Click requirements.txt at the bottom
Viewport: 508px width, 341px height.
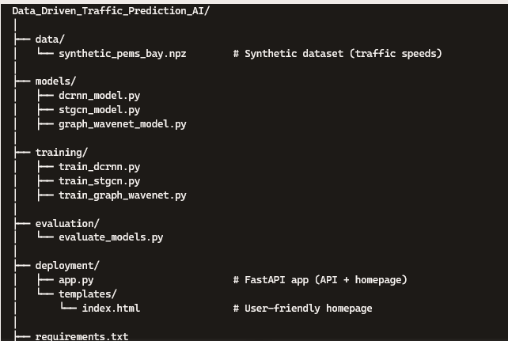coord(82,336)
